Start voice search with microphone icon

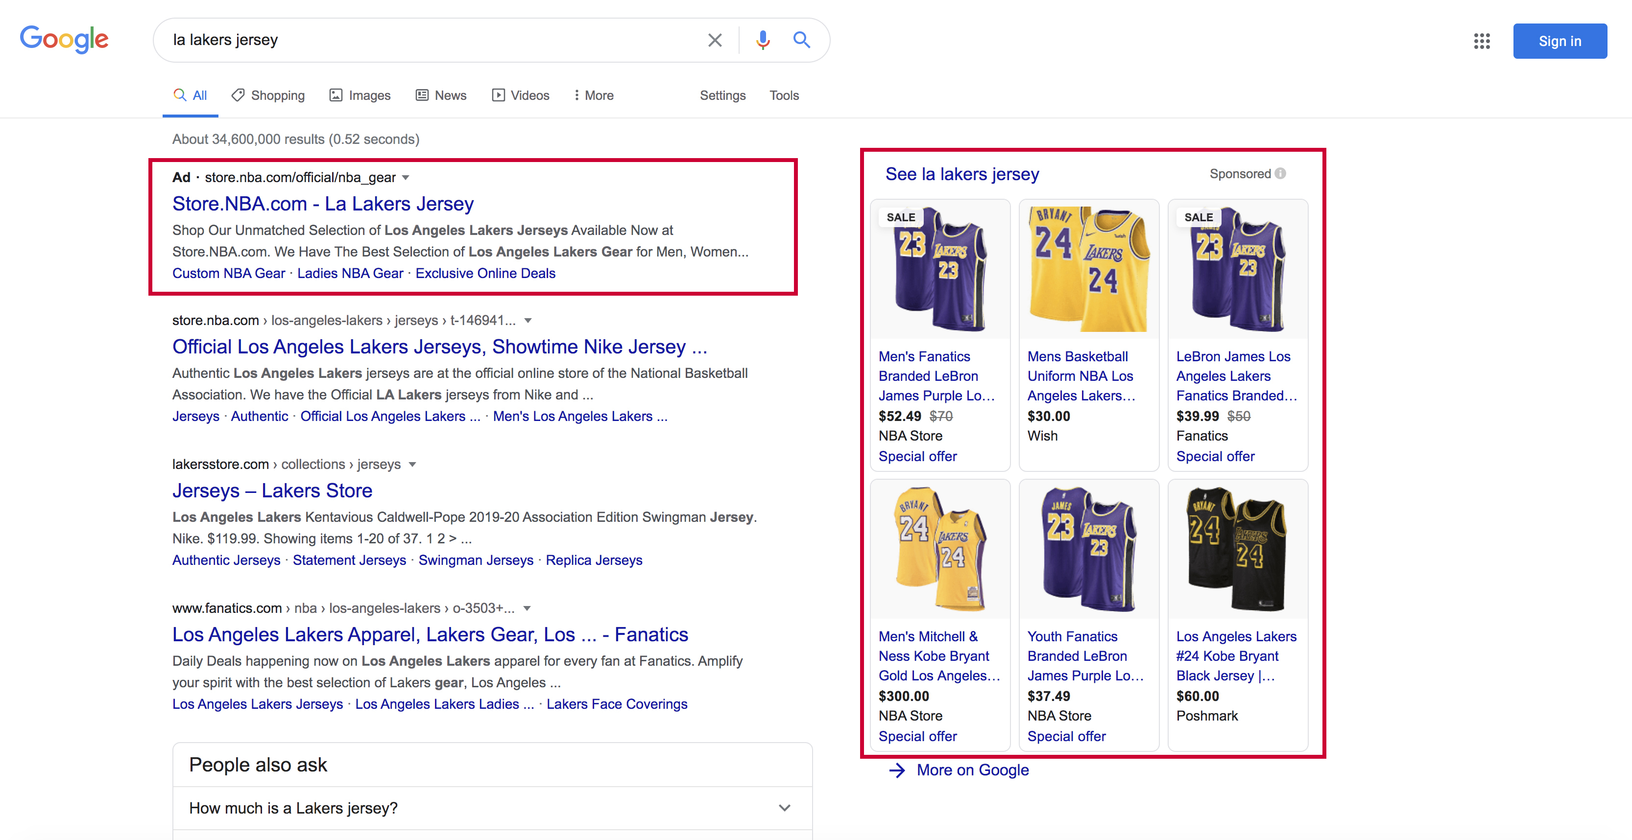click(763, 40)
